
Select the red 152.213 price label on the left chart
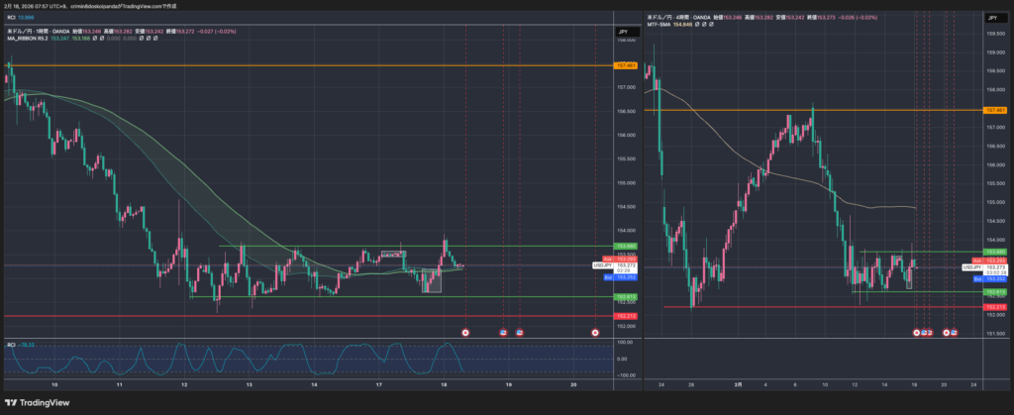tap(625, 316)
